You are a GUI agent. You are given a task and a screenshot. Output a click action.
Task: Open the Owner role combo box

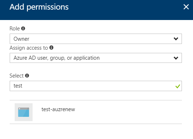tap(96, 39)
